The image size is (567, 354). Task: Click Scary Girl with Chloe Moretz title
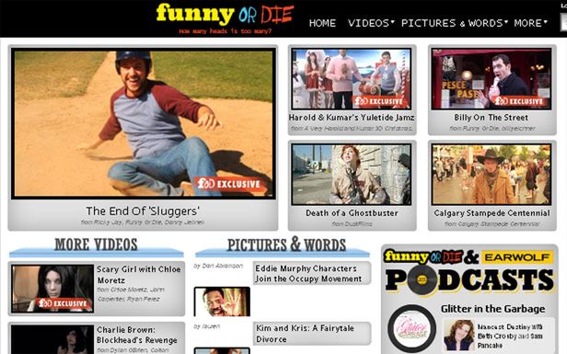139,275
